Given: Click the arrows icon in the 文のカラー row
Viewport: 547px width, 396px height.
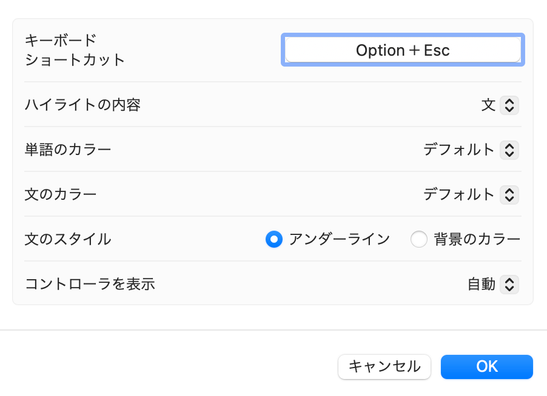Looking at the screenshot, I should pyautogui.click(x=509, y=194).
